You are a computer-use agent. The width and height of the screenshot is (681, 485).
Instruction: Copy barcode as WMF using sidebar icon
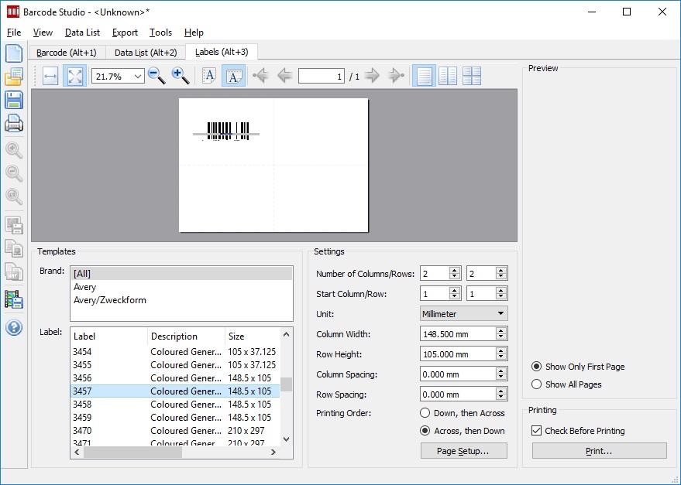click(x=14, y=272)
